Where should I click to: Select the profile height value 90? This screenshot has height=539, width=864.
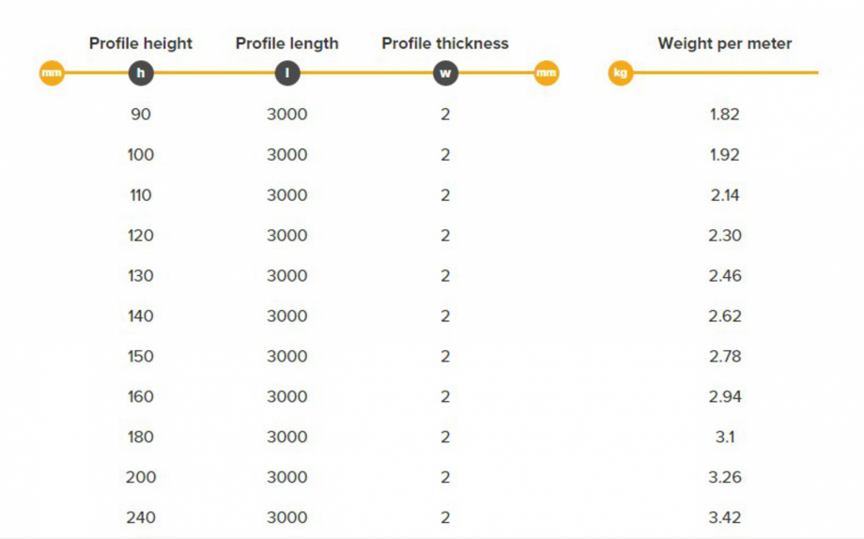[x=141, y=115]
